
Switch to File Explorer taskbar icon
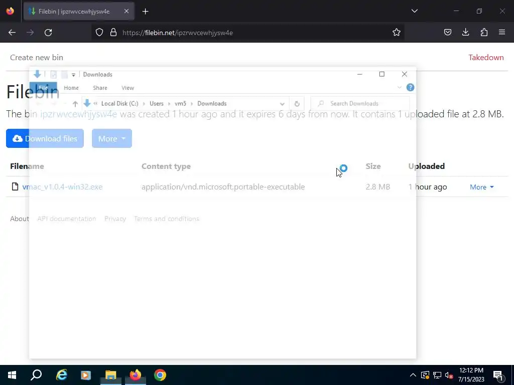111,375
